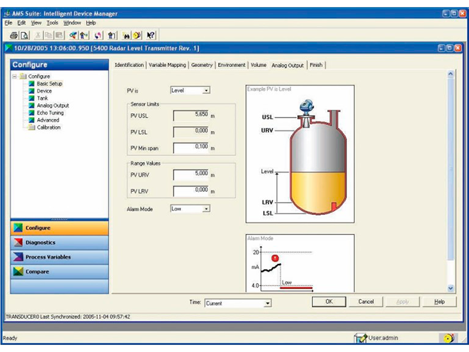Viewport: 469px width, 352px height.
Task: Switch to the Finish tab
Action: (x=316, y=65)
